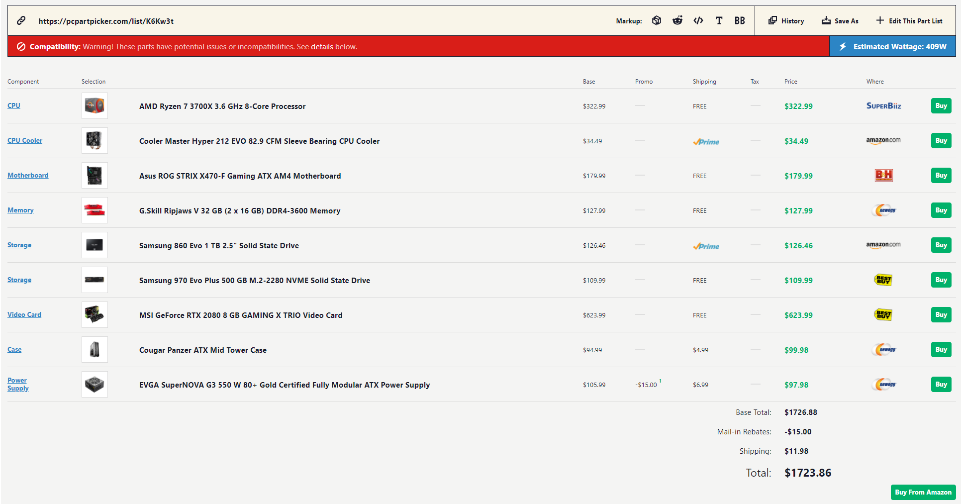This screenshot has height=504, width=961.
Task: Click the MSI RTX 2080 thumbnail image
Action: tap(95, 315)
